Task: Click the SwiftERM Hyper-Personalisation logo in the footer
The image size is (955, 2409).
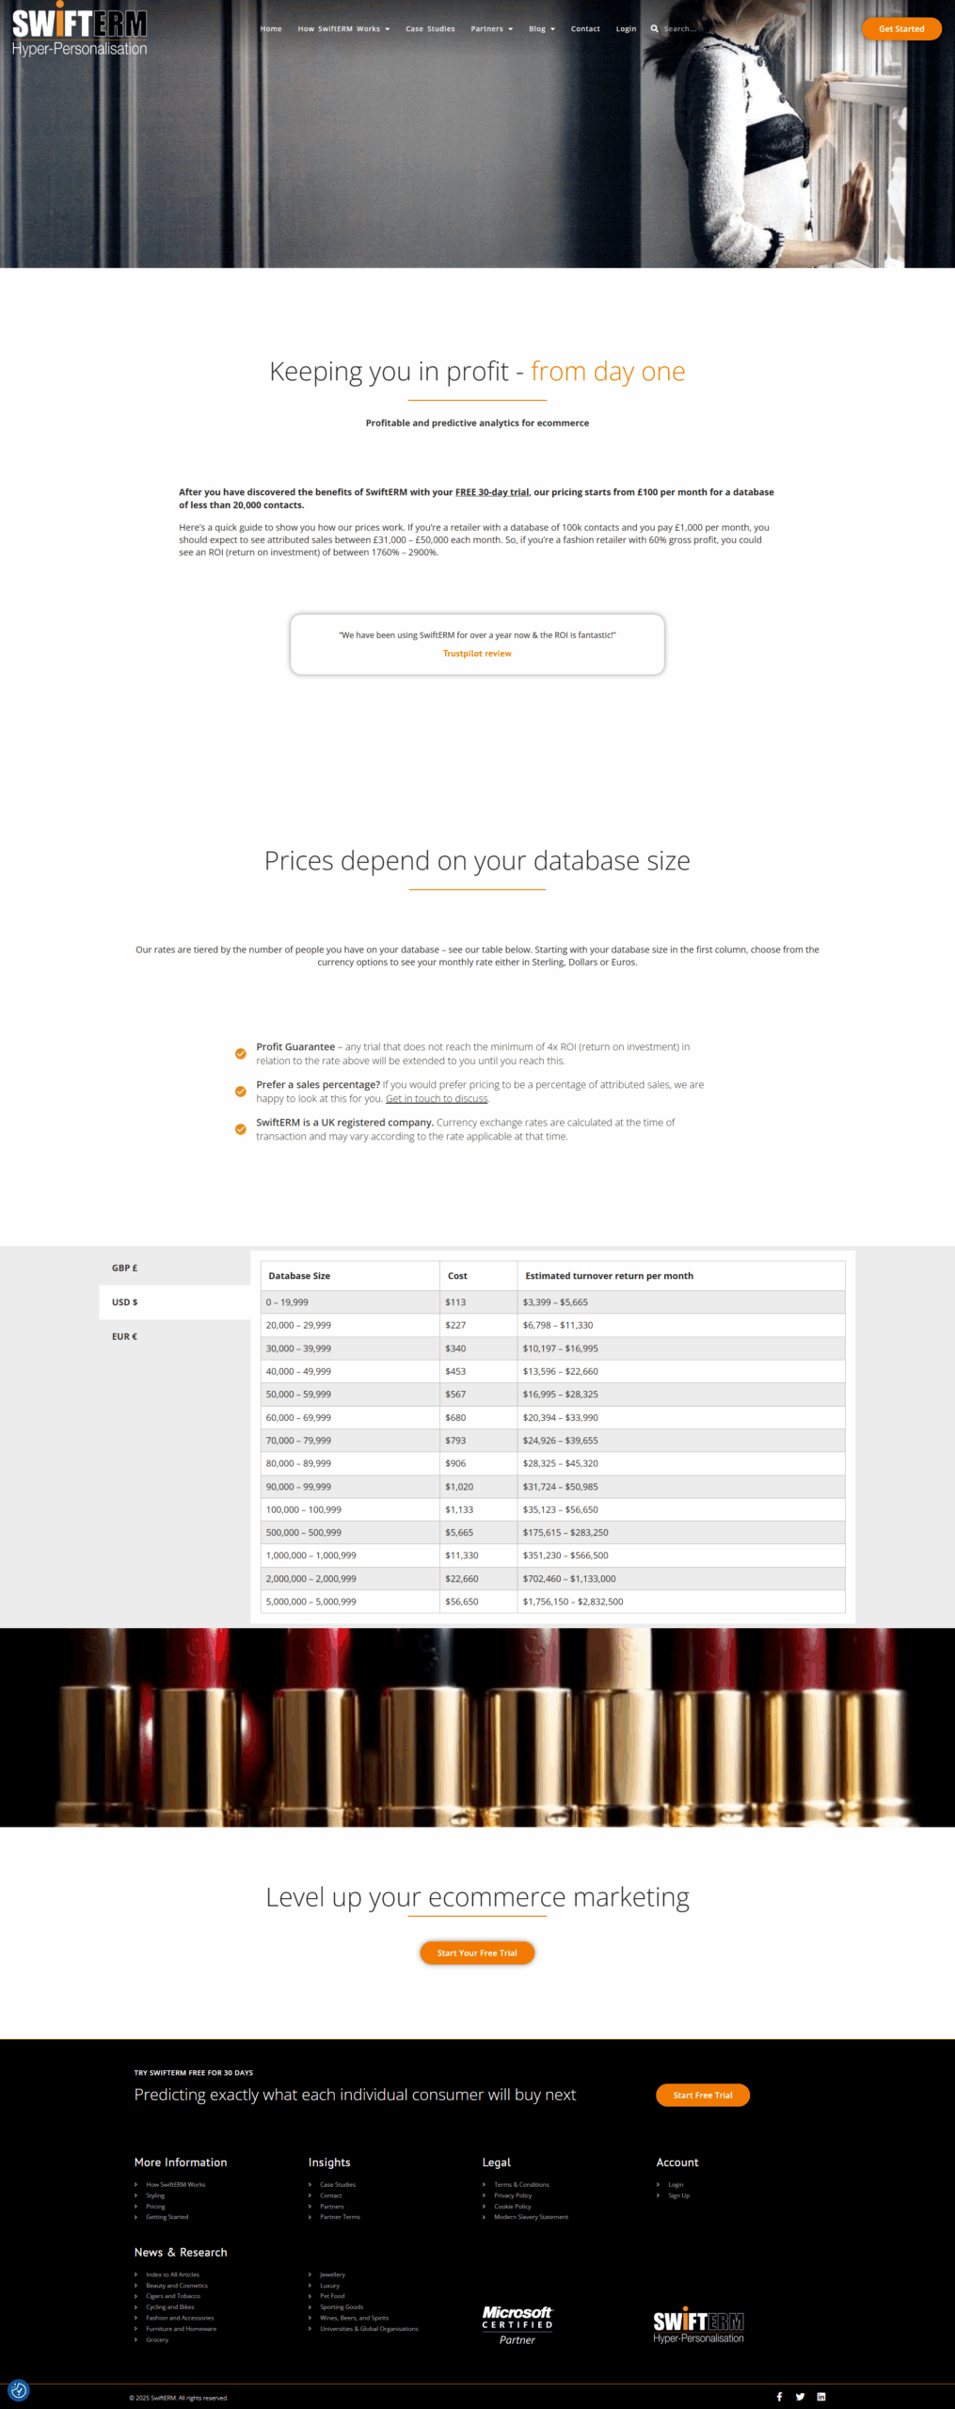Action: [x=699, y=2325]
